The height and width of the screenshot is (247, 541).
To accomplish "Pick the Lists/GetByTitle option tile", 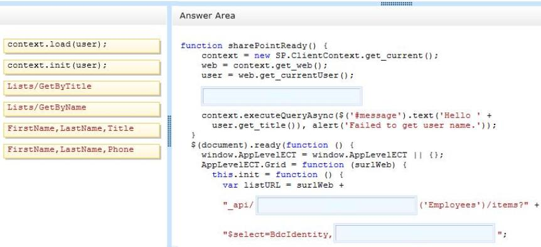I will [x=82, y=88].
